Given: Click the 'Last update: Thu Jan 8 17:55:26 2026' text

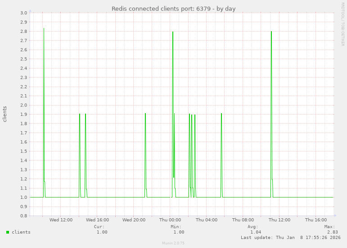Looking at the screenshot, I should click(291, 237).
